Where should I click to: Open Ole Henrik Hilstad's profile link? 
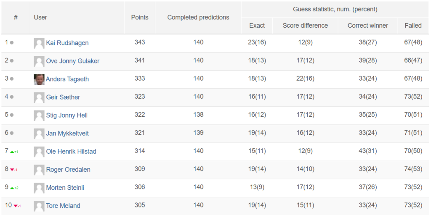click(71, 151)
